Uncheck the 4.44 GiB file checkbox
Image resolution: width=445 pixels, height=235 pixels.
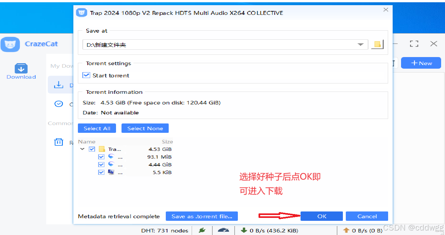pos(101,164)
